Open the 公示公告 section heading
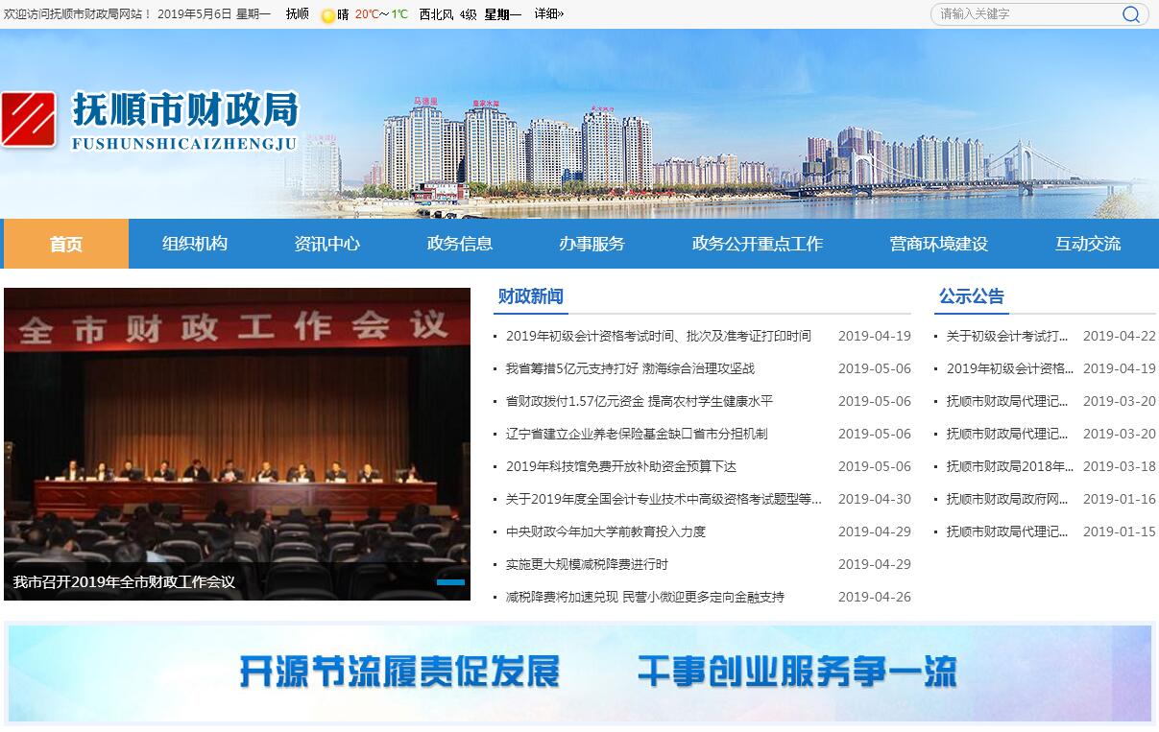 click(x=971, y=296)
